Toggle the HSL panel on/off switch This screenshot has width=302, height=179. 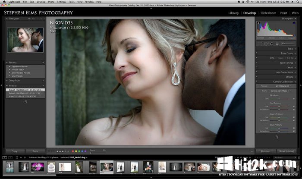coord(257,57)
